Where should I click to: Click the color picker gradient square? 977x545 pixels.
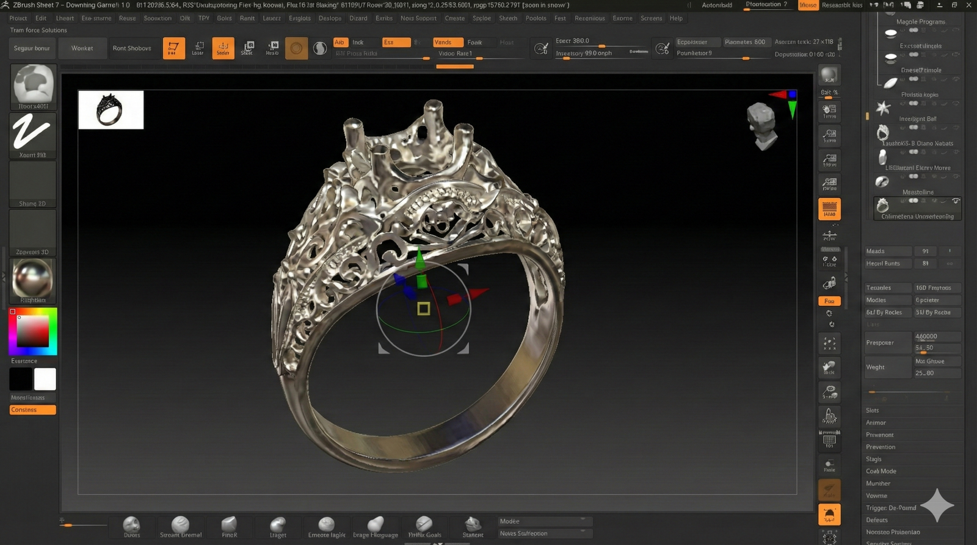(32, 331)
